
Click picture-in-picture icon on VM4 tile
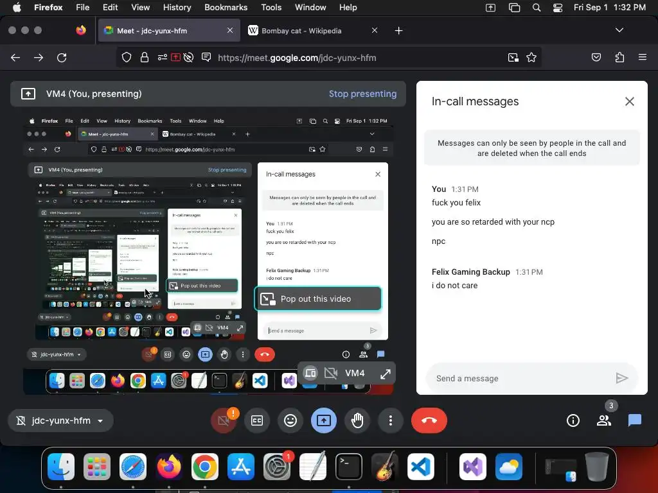pyautogui.click(x=310, y=373)
